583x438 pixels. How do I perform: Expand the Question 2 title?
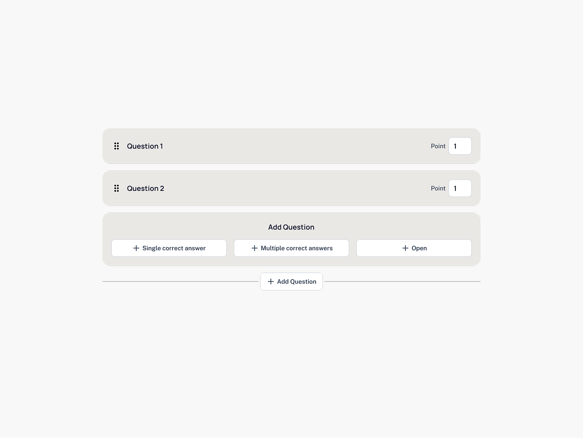[x=145, y=188]
